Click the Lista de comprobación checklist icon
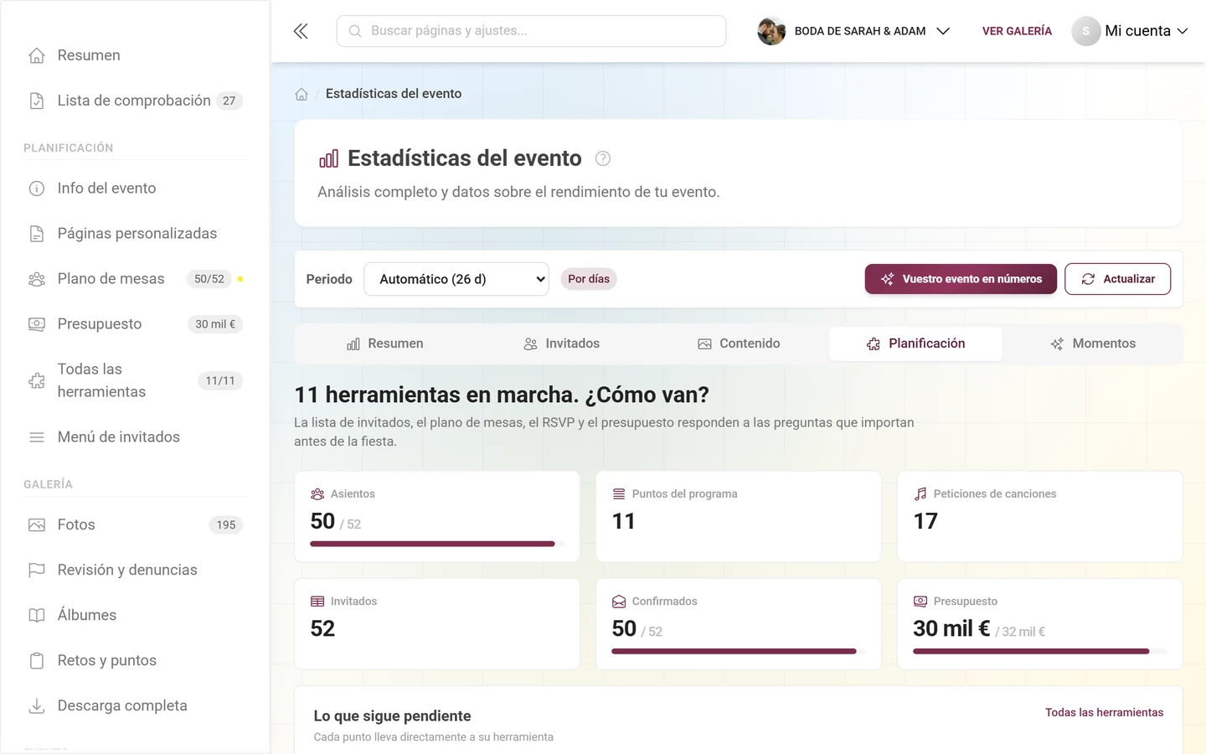 pos(37,101)
